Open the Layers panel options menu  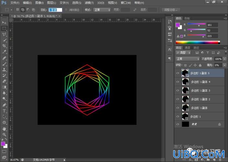tap(225, 48)
